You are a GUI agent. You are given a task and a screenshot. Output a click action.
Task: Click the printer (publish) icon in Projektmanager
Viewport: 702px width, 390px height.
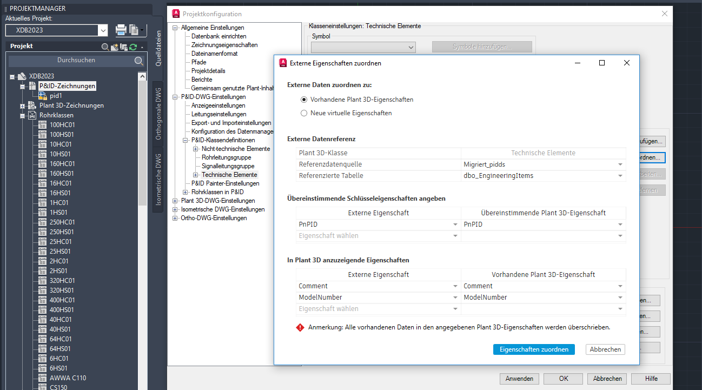(x=121, y=30)
